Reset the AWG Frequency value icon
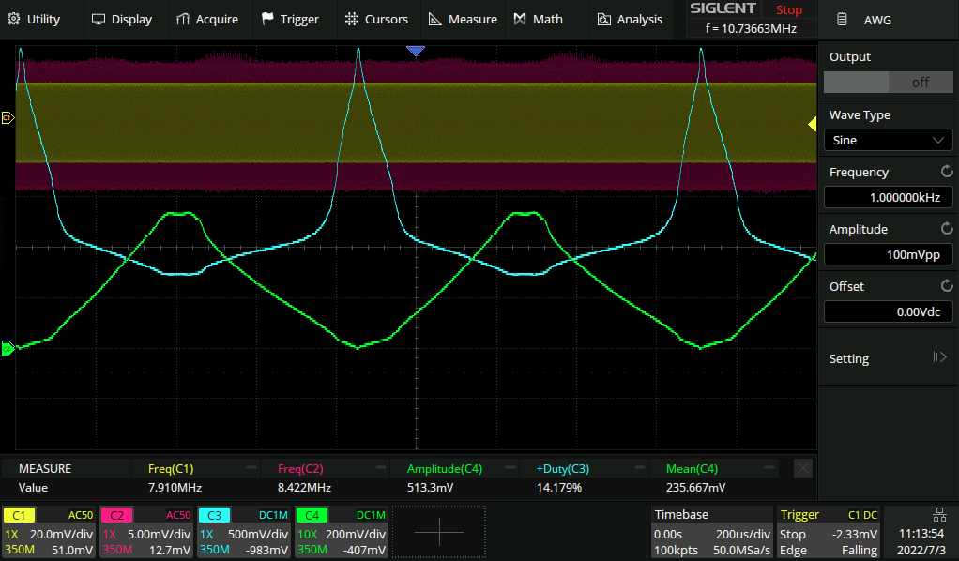The image size is (959, 561). (946, 172)
